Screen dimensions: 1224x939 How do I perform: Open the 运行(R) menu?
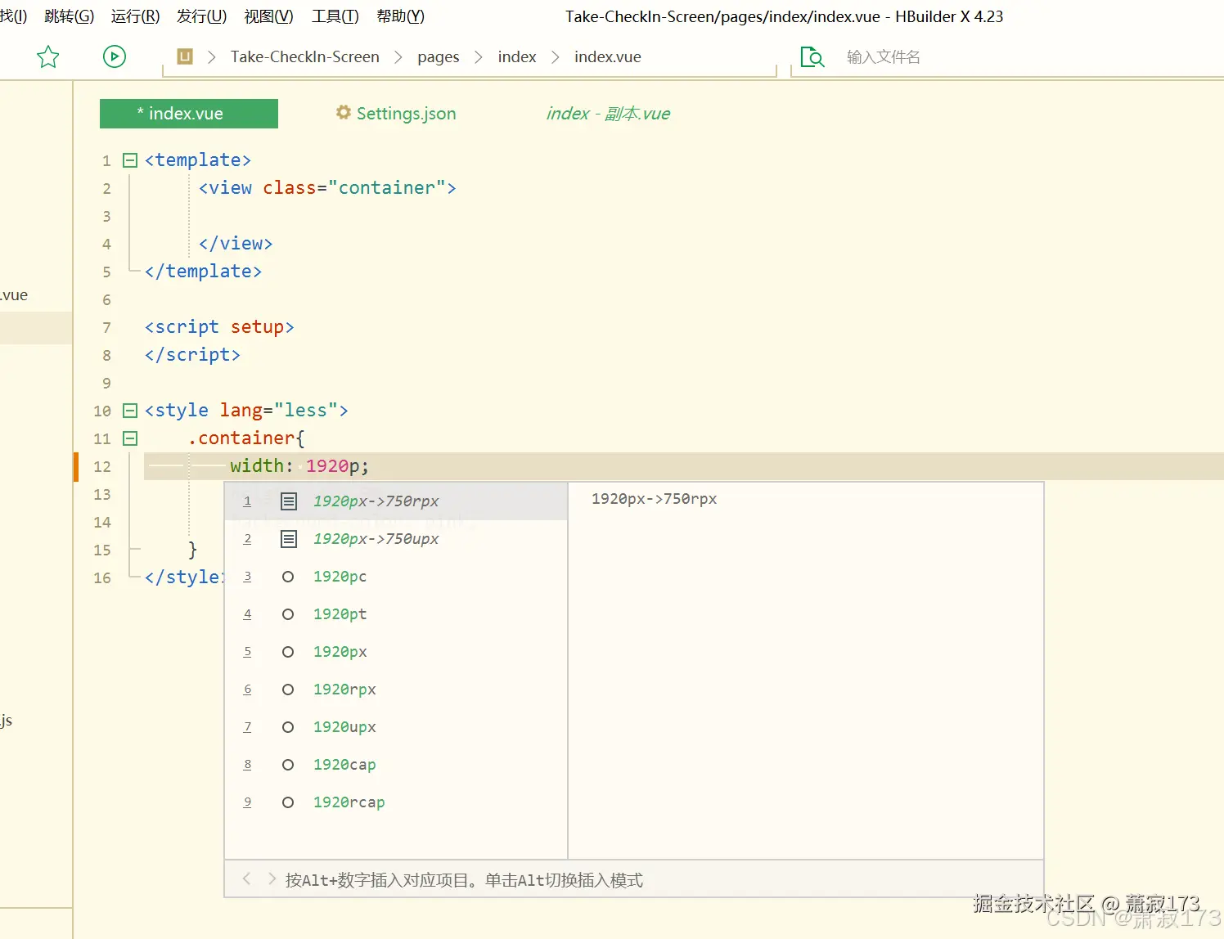coord(136,16)
